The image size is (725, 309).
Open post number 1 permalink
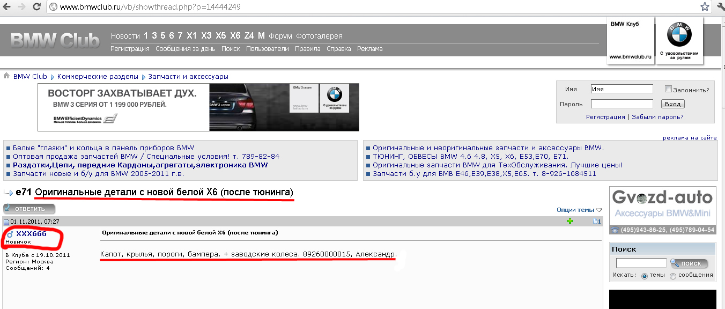(x=598, y=221)
